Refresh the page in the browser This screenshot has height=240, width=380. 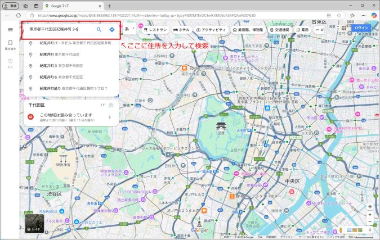18,16
